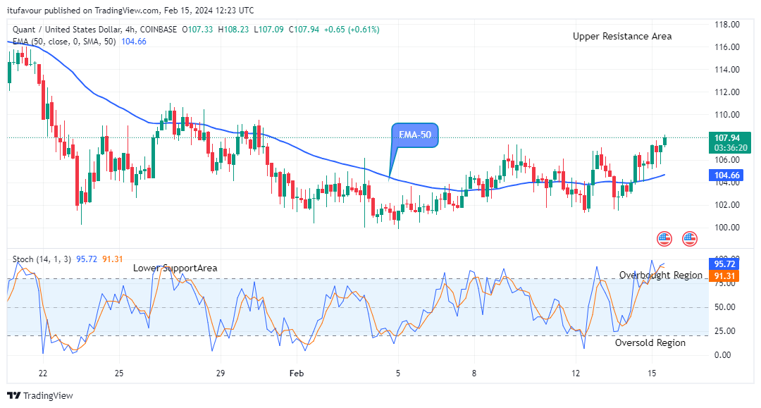This screenshot has height=408, width=761.
Task: Click the TradingView logo at bottom left
Action: coord(40,395)
